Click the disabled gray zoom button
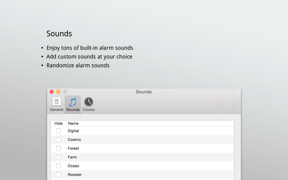The width and height of the screenshot is (288, 180). [x=65, y=92]
